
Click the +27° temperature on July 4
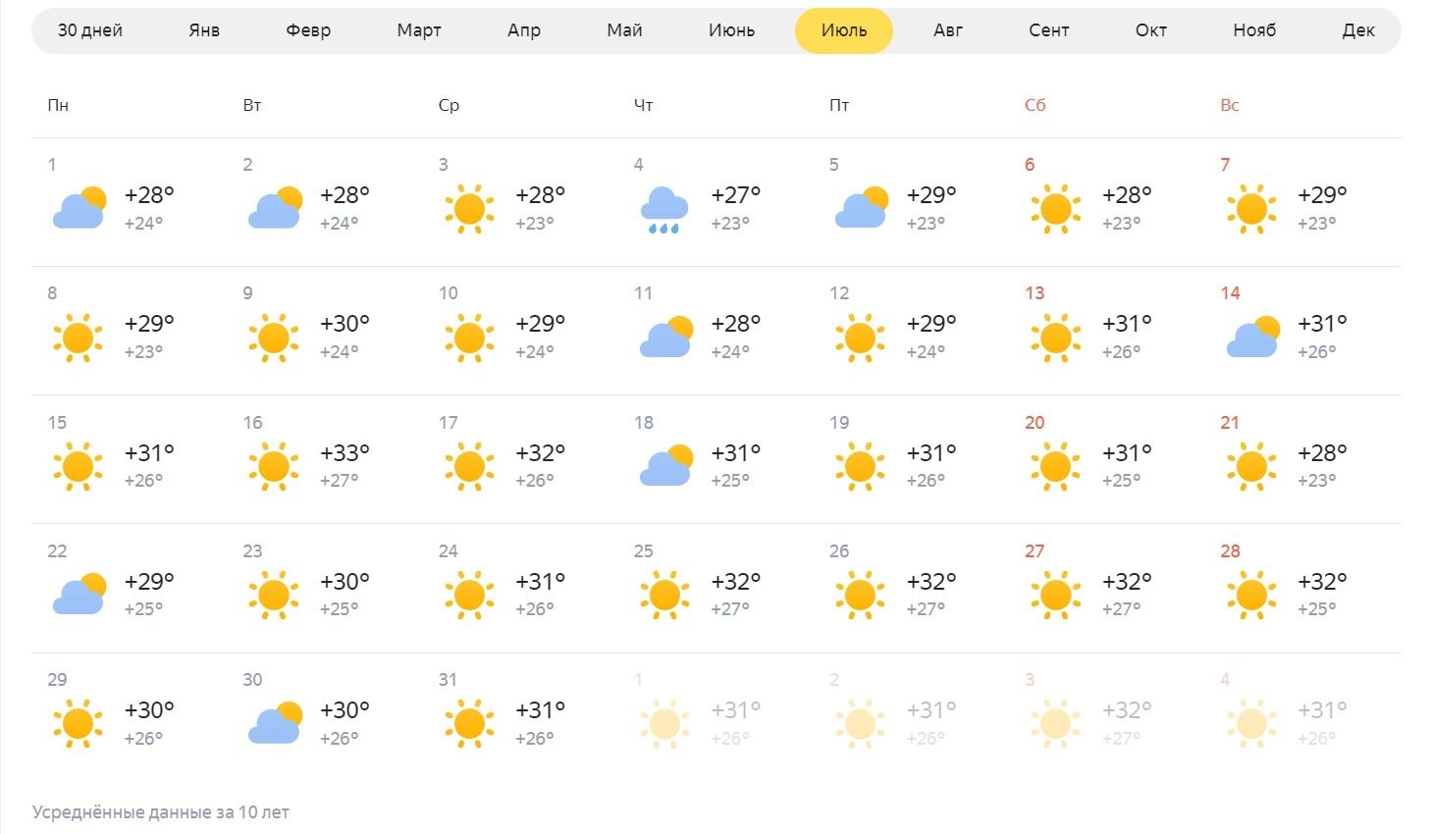[x=736, y=195]
